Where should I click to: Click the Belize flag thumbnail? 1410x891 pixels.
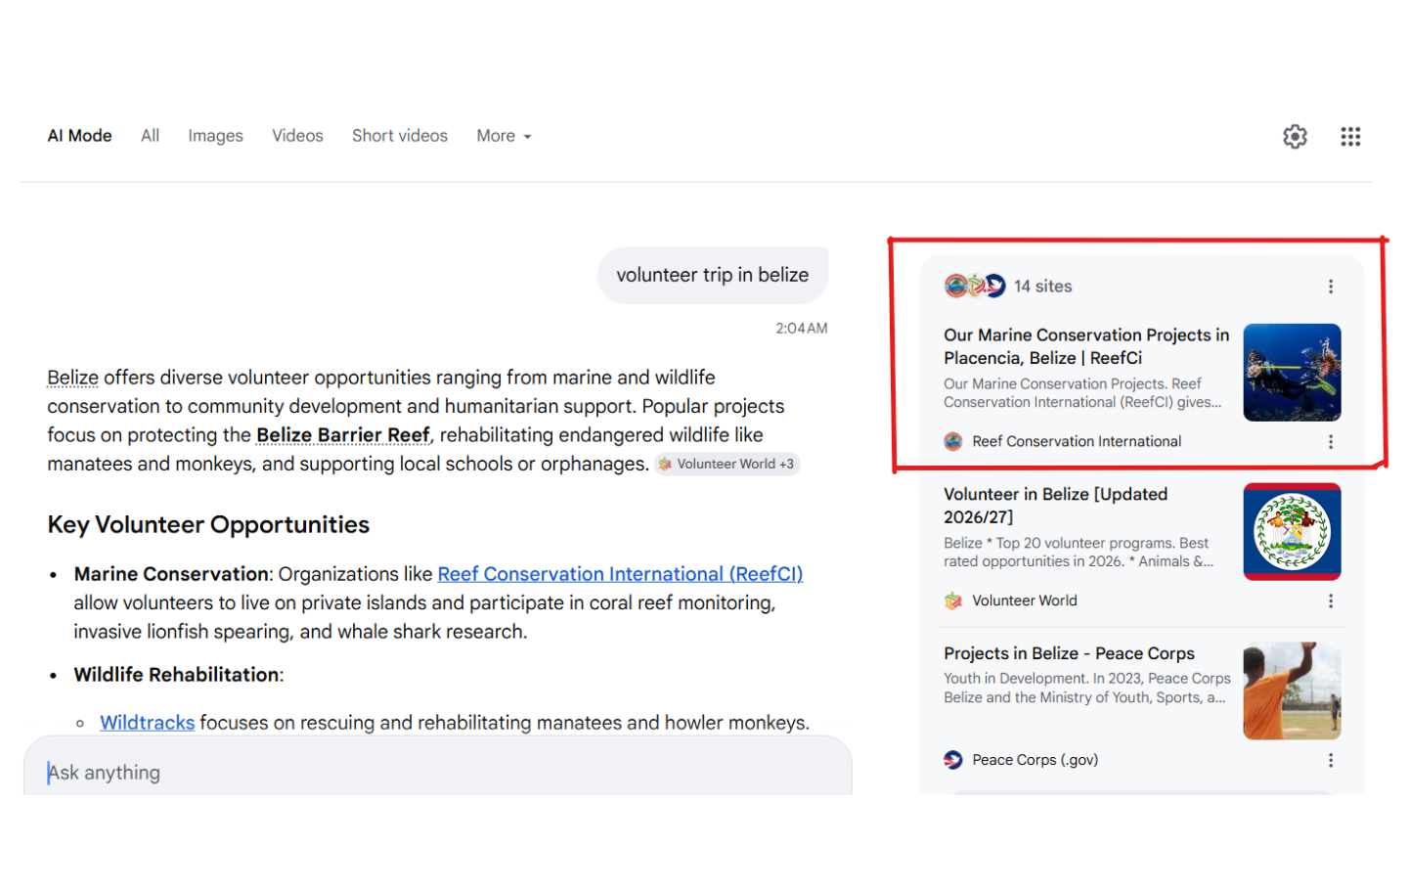click(x=1292, y=532)
